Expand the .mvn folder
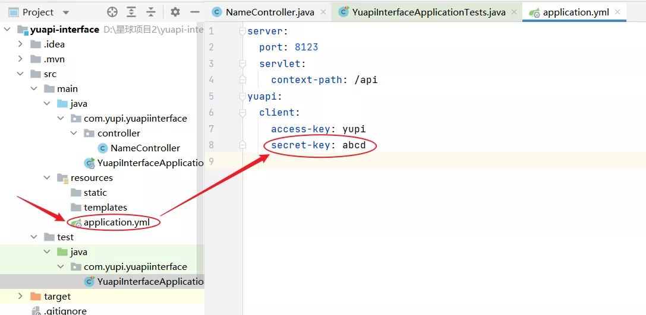This screenshot has height=315, width=646. tap(20, 59)
